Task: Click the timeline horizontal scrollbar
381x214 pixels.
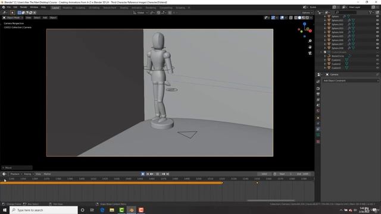Action: [271, 200]
